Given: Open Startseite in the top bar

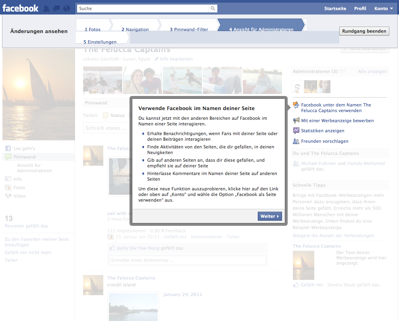Looking at the screenshot, I should 335,8.
